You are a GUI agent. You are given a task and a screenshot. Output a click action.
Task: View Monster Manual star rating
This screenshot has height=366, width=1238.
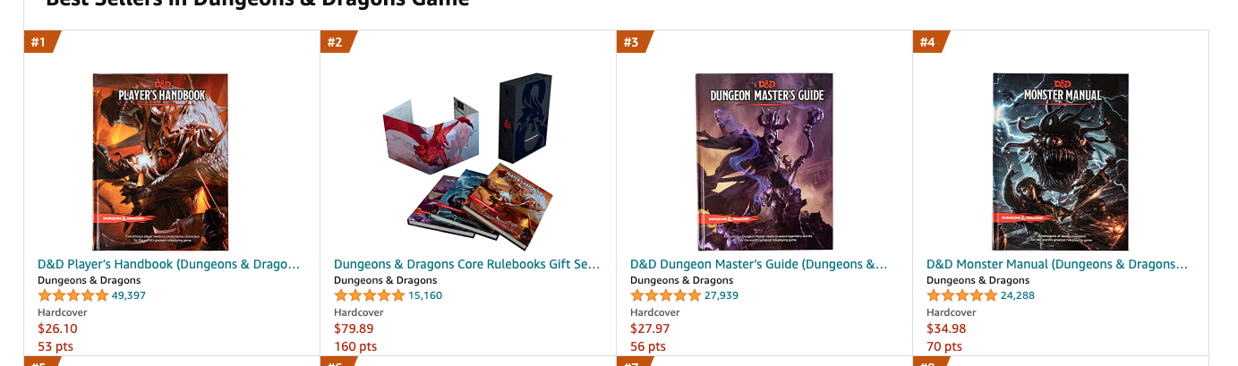tap(961, 295)
